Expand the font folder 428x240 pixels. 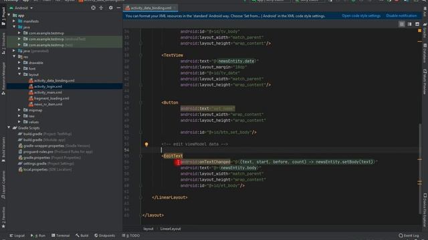click(x=19, y=69)
